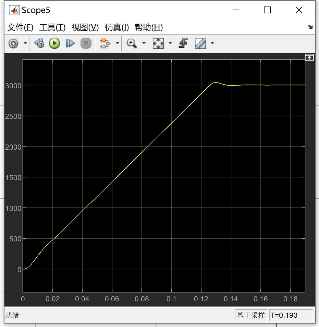Open the 帮助(H) menu
Image resolution: width=319 pixels, height=327 pixels.
[149, 27]
